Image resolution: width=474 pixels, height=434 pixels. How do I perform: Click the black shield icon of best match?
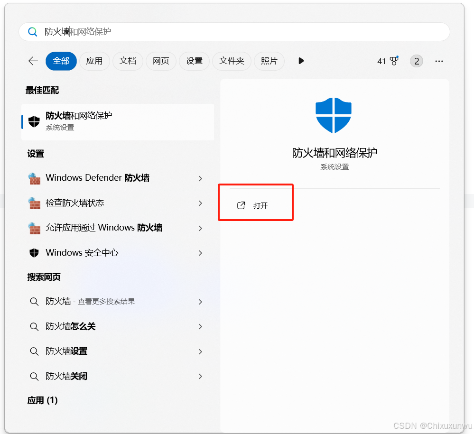[x=34, y=122]
